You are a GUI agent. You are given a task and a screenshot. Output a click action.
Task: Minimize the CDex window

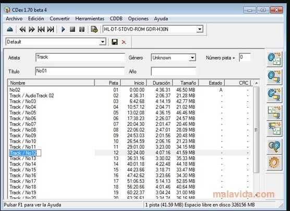tap(250, 10)
